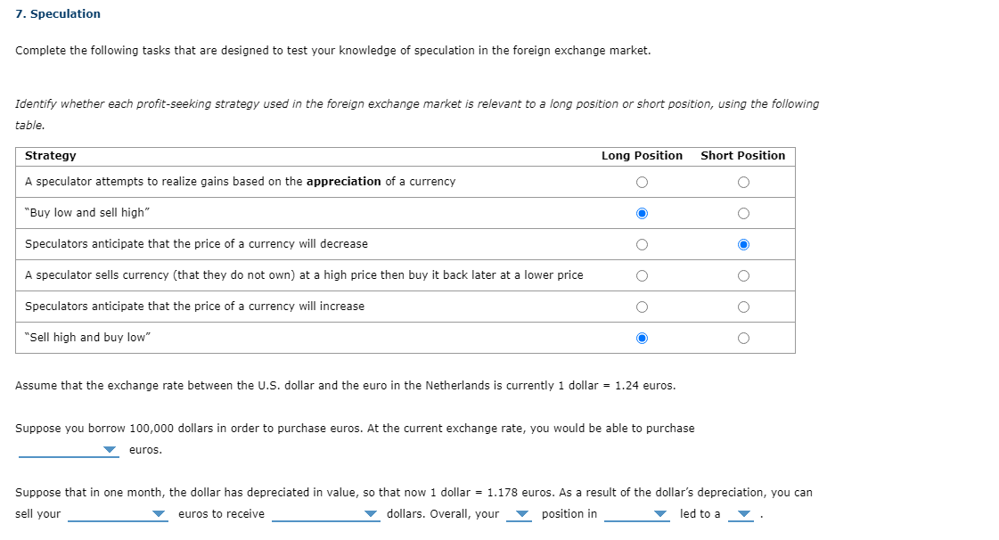The image size is (999, 540).
Task: Select Long Position for selling currency not owned
Action: click(642, 275)
